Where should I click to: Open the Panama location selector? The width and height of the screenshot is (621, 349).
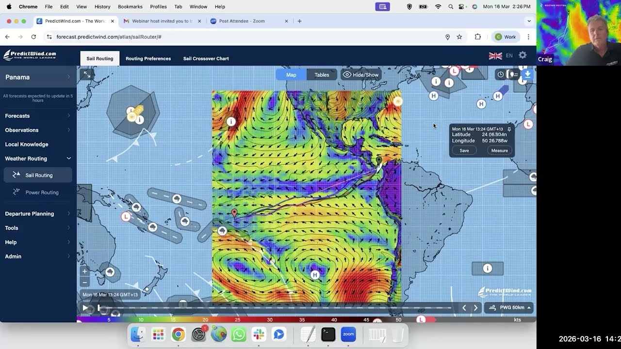click(38, 77)
